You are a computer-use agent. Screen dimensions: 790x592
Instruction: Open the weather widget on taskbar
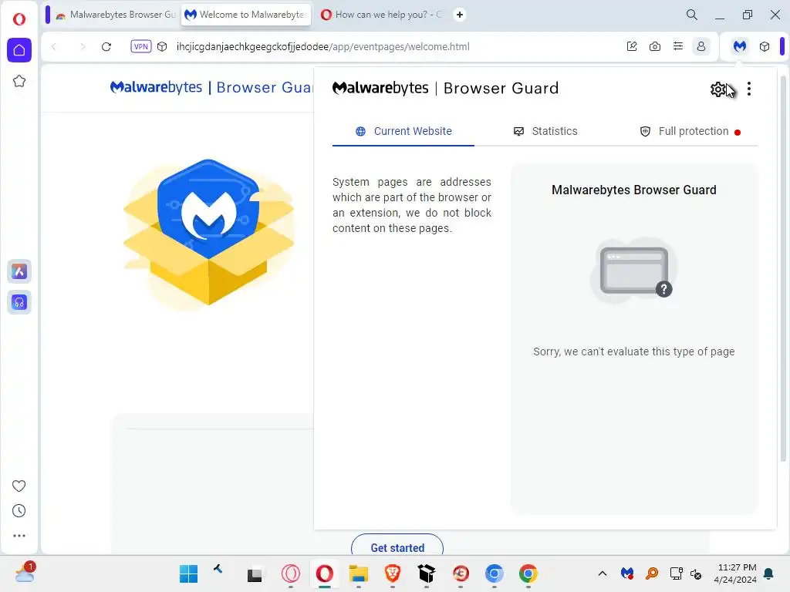24,573
